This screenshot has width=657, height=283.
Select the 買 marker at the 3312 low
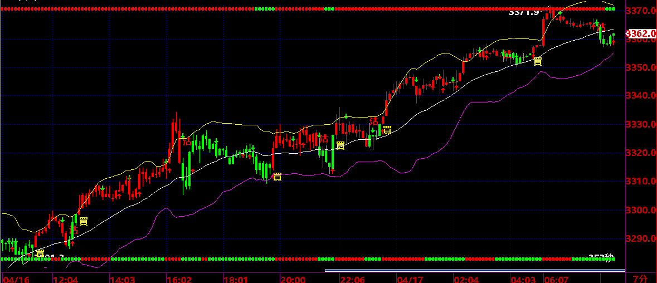tap(277, 177)
